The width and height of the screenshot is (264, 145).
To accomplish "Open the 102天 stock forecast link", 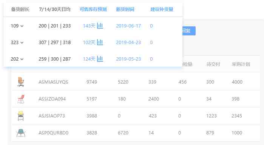I will pos(89,42).
